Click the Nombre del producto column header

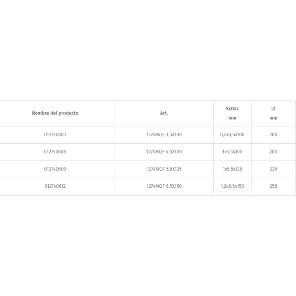55,113
